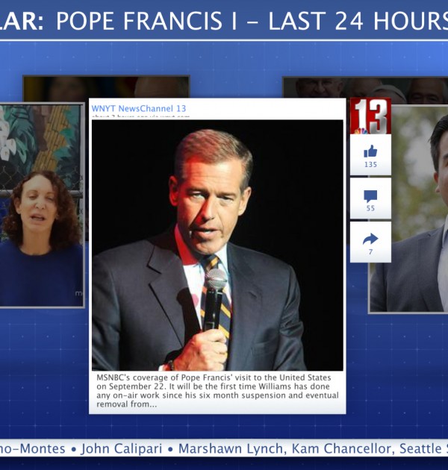This screenshot has width=448, height=470.
Task: Select the central photo of man holding microphone
Action: tap(217, 245)
